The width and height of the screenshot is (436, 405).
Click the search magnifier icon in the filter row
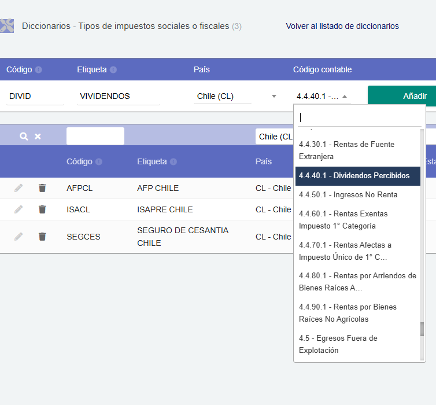24,137
